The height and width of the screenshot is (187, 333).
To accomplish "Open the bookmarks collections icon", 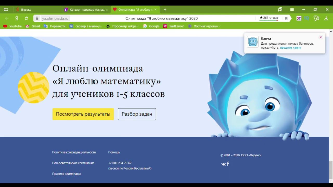I will 280,10.
